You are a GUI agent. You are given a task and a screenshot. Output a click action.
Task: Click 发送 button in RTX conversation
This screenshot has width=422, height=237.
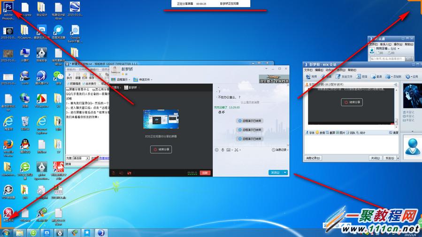coord(390,158)
